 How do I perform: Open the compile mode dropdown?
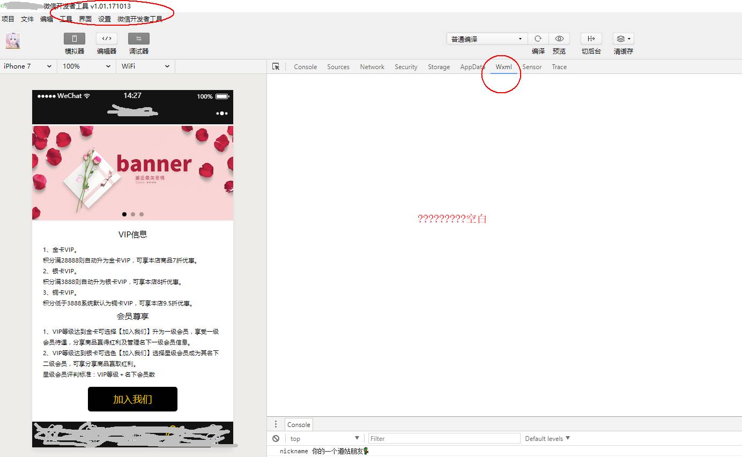(x=487, y=39)
